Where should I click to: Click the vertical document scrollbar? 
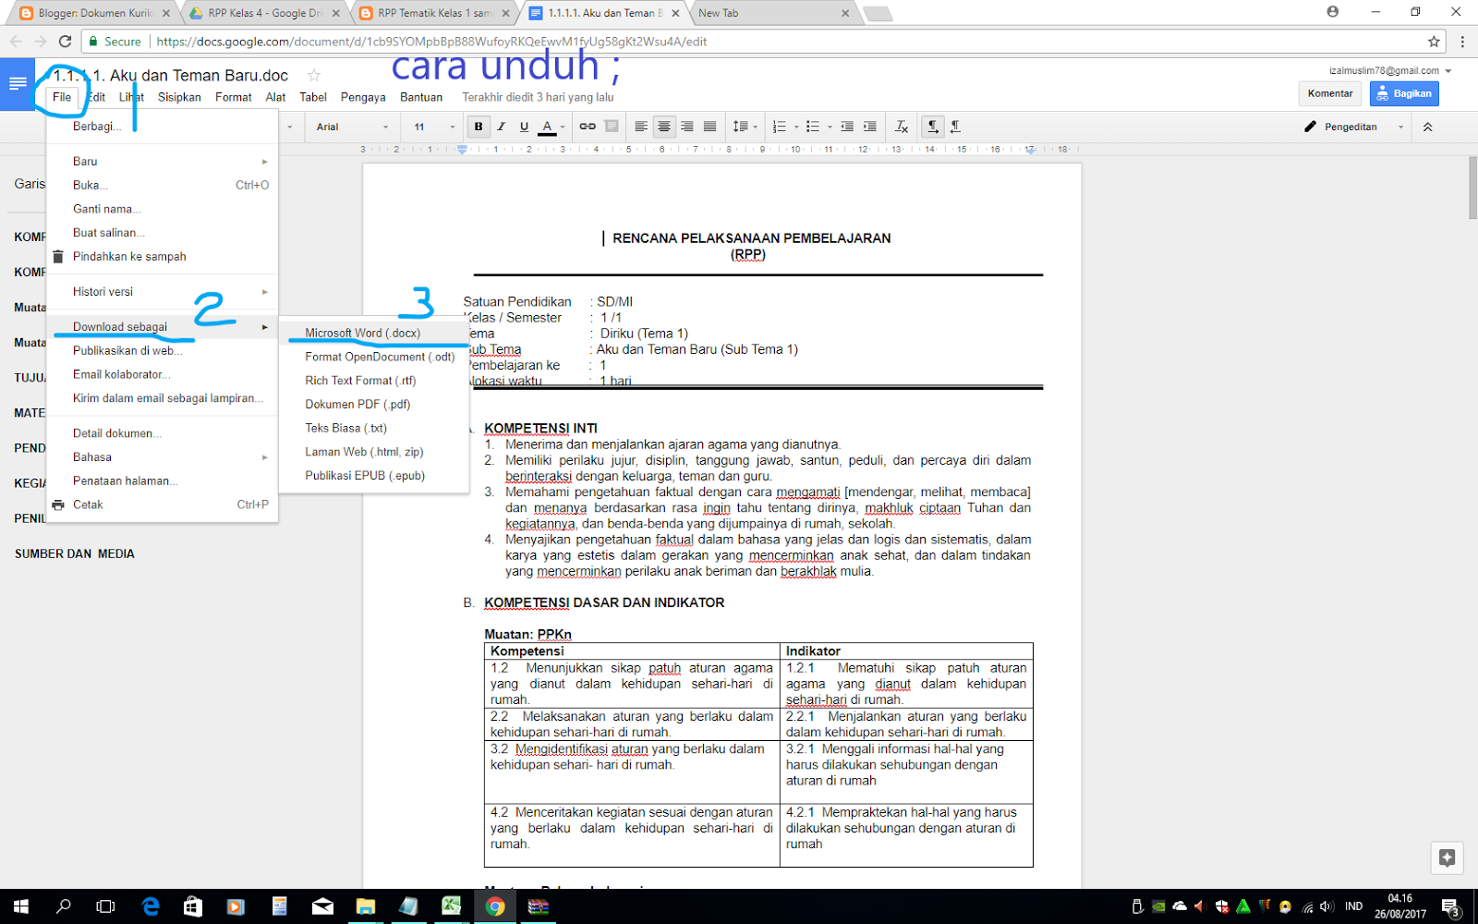1472,188
